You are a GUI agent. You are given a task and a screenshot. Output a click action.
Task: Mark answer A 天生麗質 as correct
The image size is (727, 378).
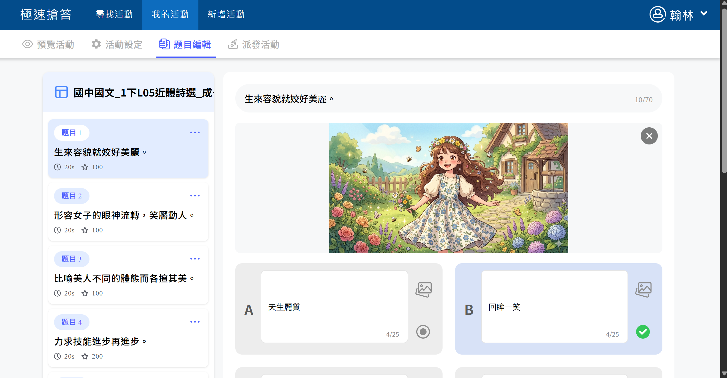423,332
